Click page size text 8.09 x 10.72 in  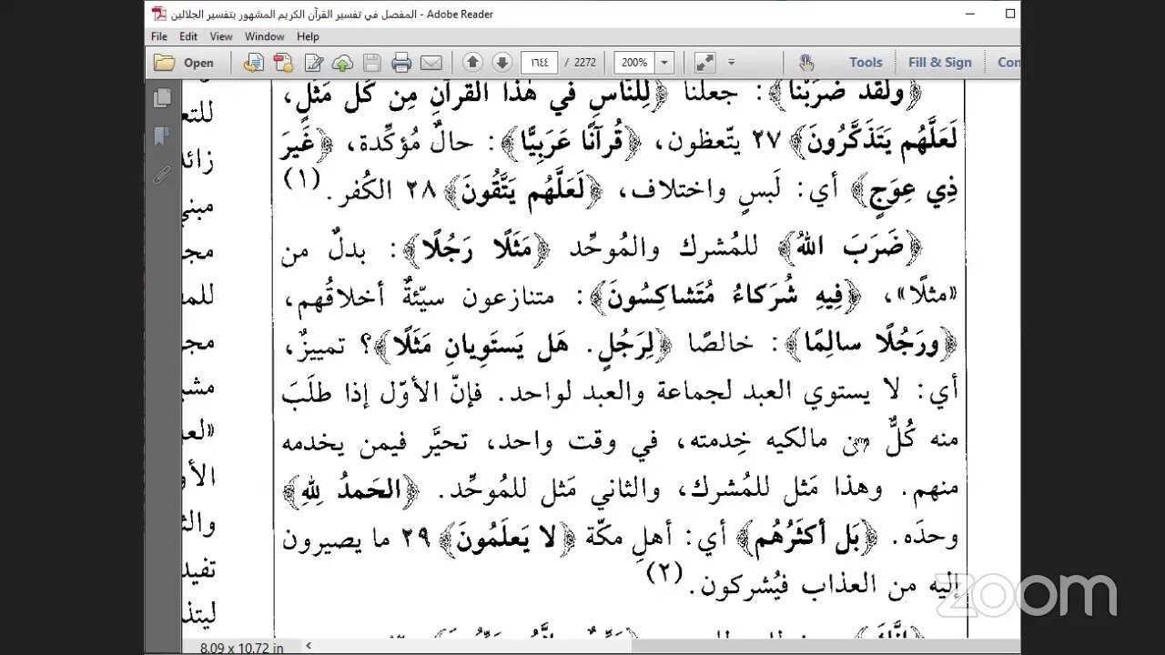pos(241,647)
